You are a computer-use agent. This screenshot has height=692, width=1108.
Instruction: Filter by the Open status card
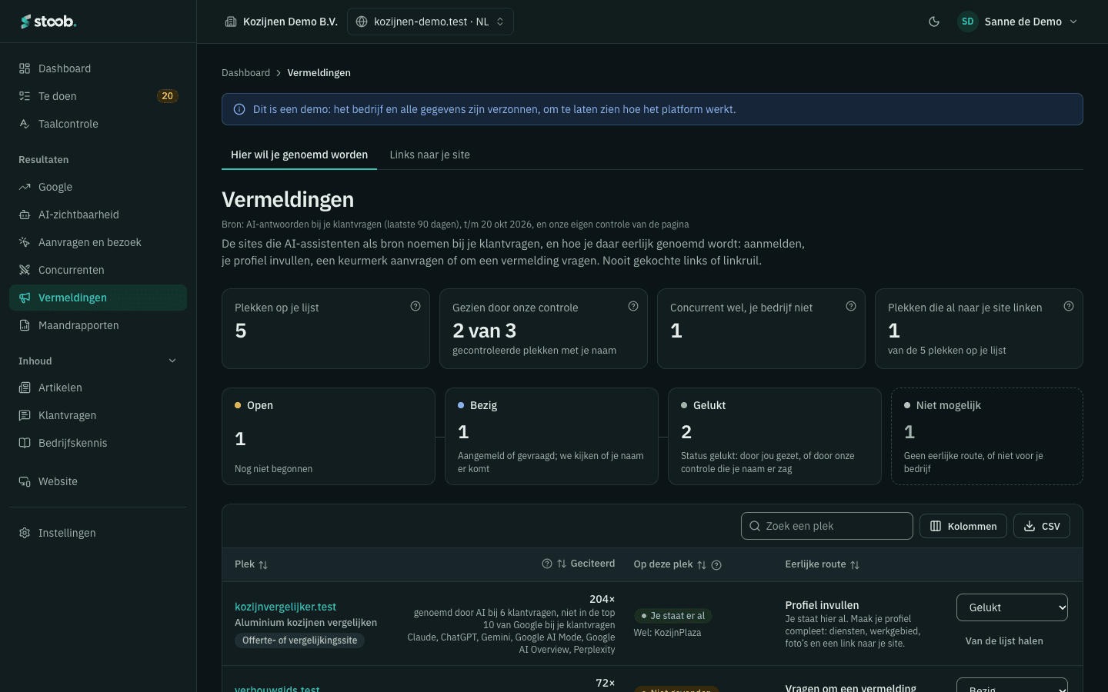[329, 436]
